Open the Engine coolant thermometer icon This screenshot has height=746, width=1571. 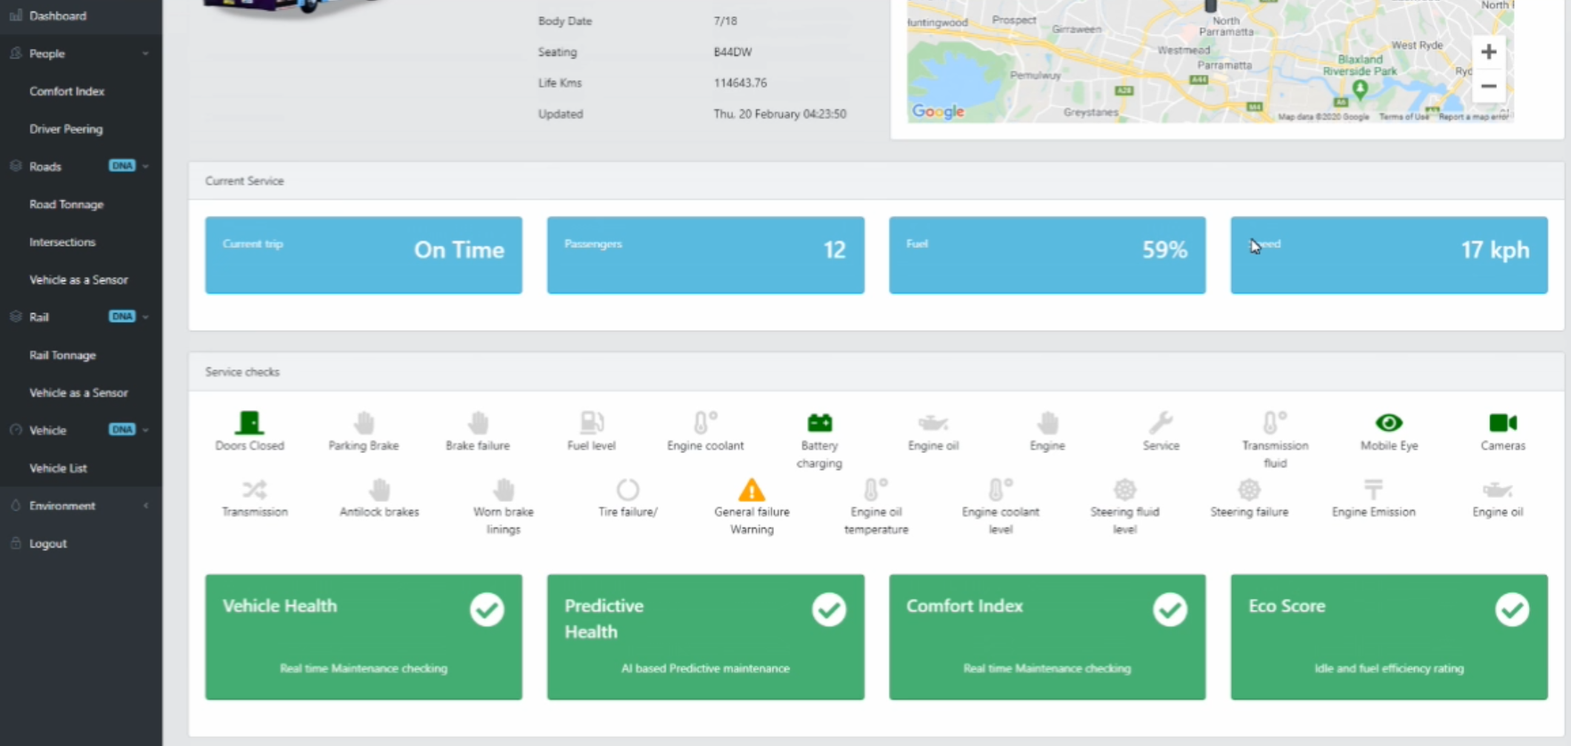click(x=705, y=423)
